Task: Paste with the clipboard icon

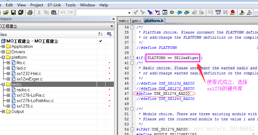Action: pyautogui.click(x=54, y=12)
